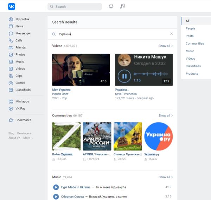Image resolution: width=211 pixels, height=200 pixels.
Task: Show all Videos results
Action: (166, 46)
